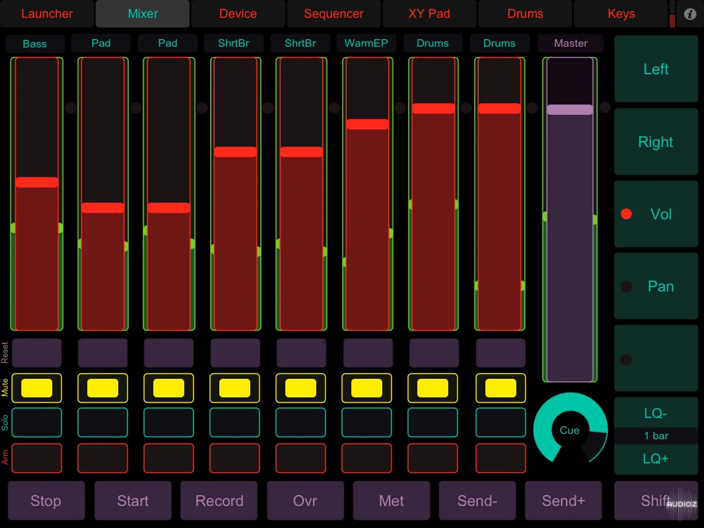Click the 1 bar quantization value
The height and width of the screenshot is (528, 704).
pos(656,435)
